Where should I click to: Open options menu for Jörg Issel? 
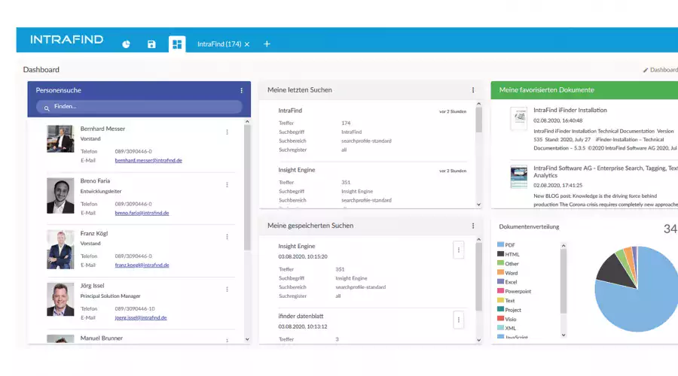[227, 290]
